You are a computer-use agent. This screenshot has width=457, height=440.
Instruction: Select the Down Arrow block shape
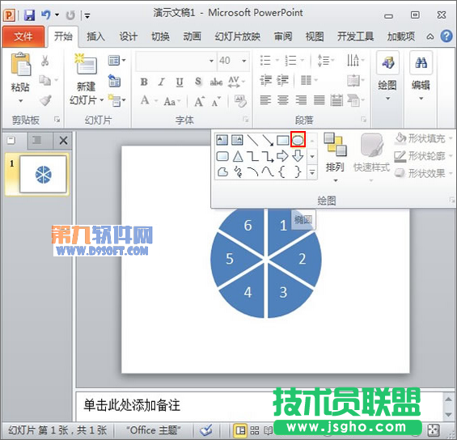(298, 156)
